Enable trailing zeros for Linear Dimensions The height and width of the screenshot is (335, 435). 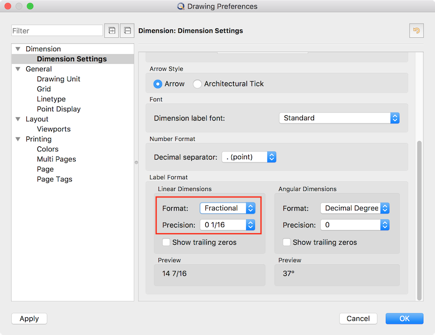tap(166, 242)
